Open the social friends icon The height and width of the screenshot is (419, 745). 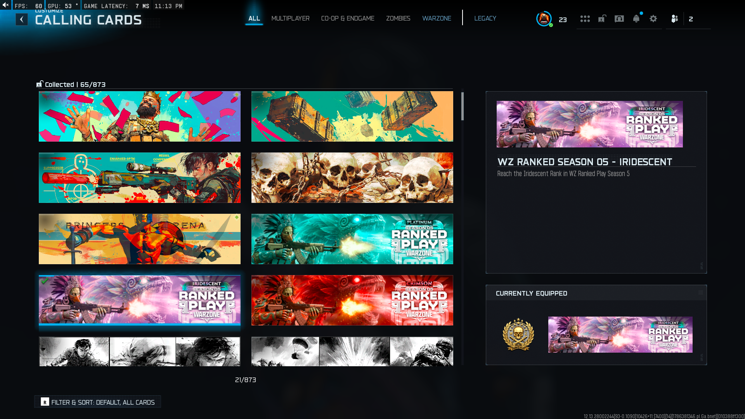[x=674, y=19]
